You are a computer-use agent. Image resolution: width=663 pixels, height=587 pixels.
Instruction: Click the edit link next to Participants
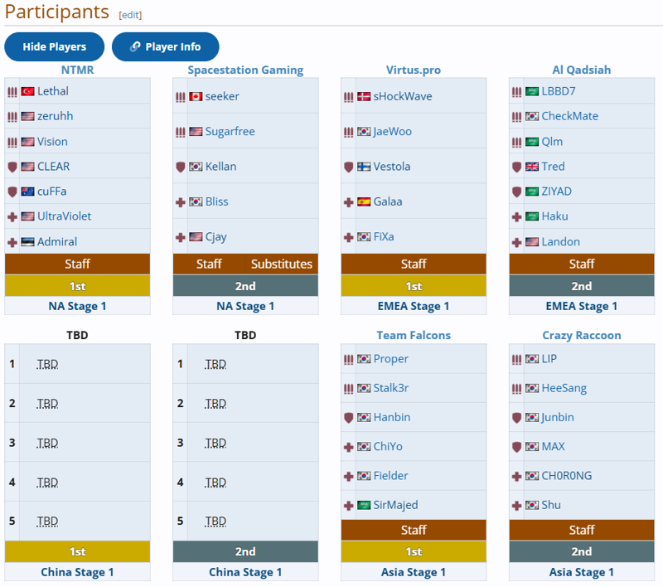(130, 15)
